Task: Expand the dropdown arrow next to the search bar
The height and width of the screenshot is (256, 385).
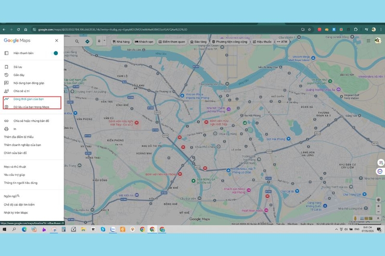Action: [104, 41]
